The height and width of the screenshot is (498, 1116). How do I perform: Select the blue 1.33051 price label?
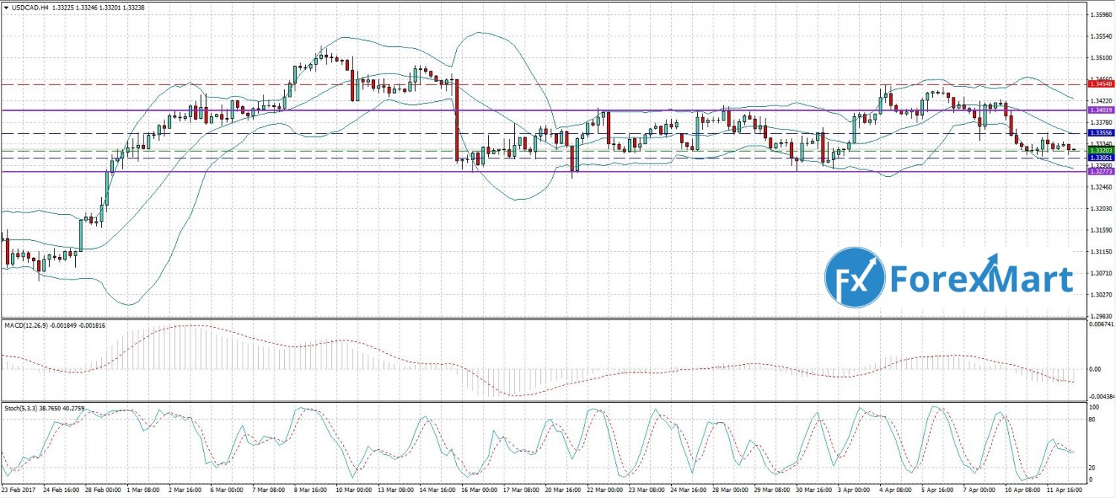click(1101, 158)
